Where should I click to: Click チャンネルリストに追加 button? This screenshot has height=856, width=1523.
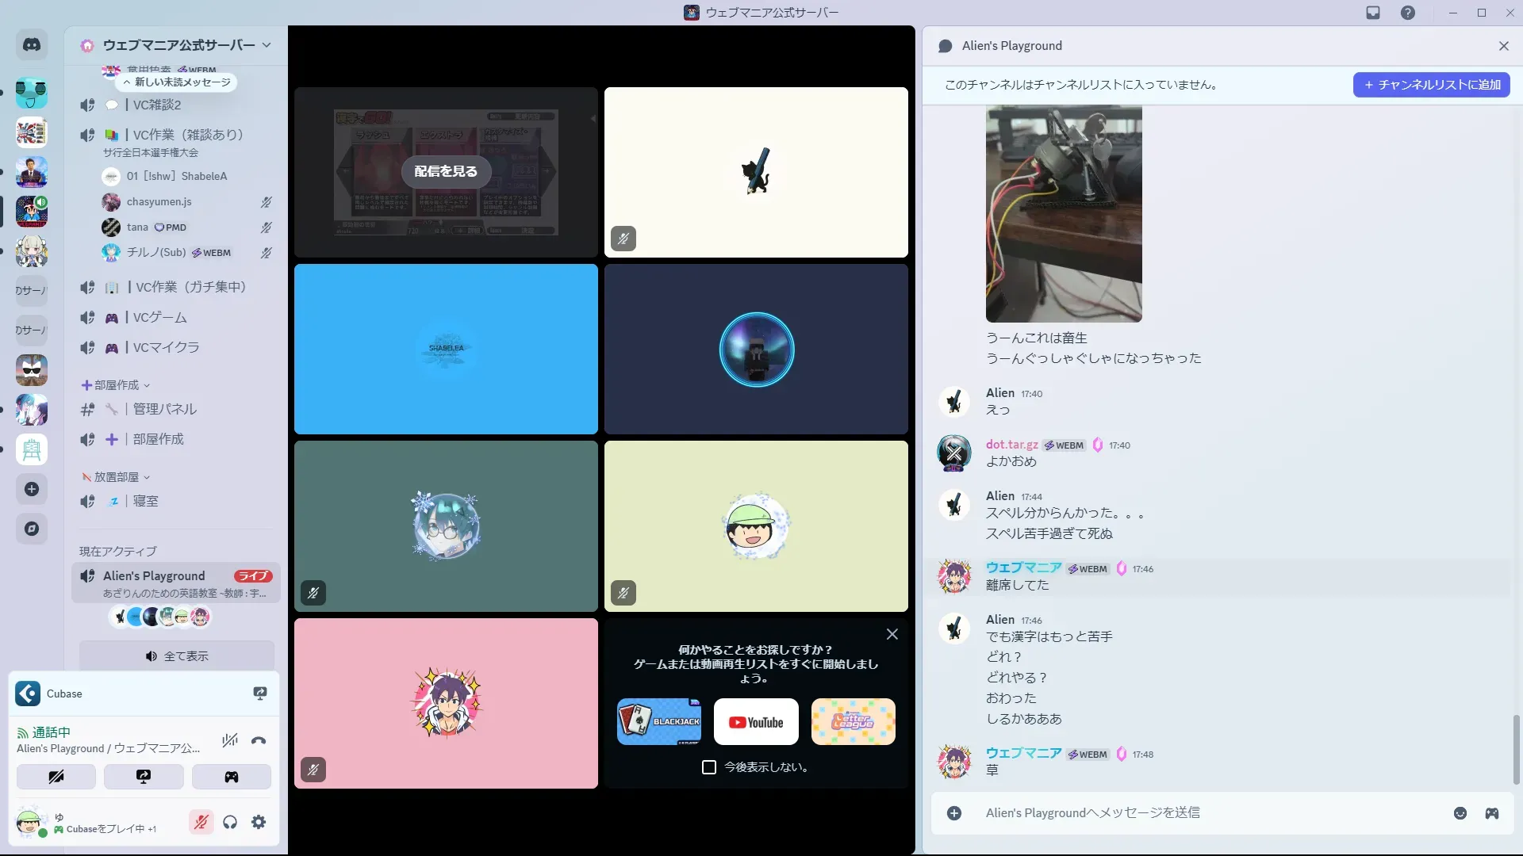tap(1431, 85)
